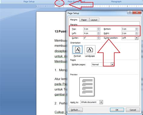The height and width of the screenshot is (115, 143).
Task: Click the Page Setup ribbon group label
Action: pos(29,2)
